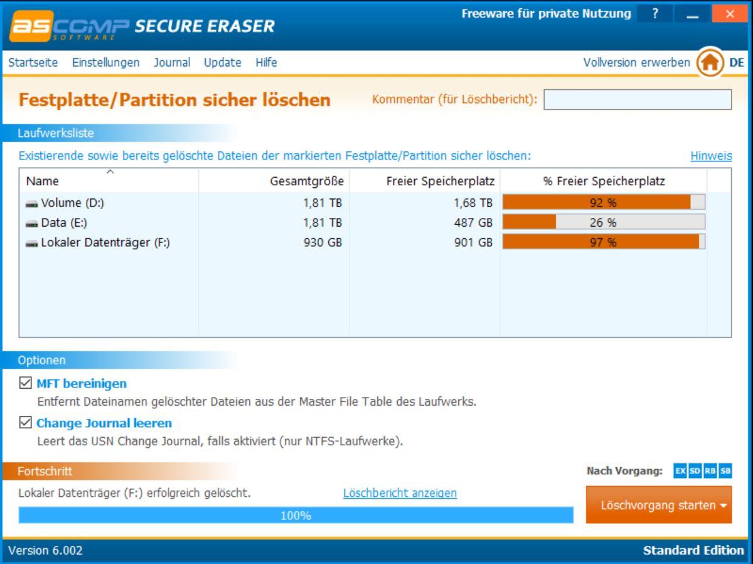Click the 92 % free space bar

click(x=604, y=202)
